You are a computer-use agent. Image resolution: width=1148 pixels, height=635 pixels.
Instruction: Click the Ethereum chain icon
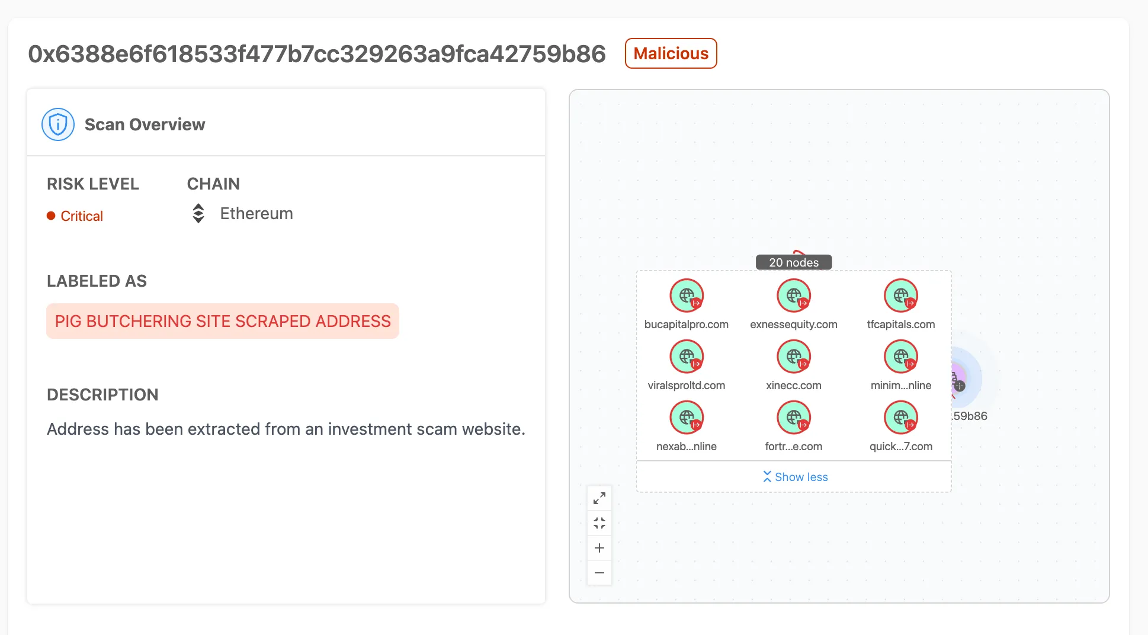point(198,213)
